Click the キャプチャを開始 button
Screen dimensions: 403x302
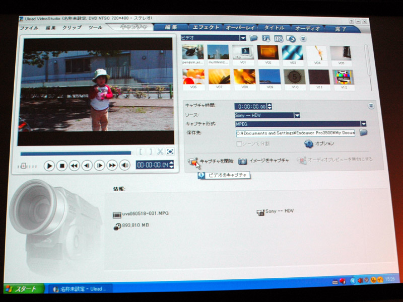(211, 161)
